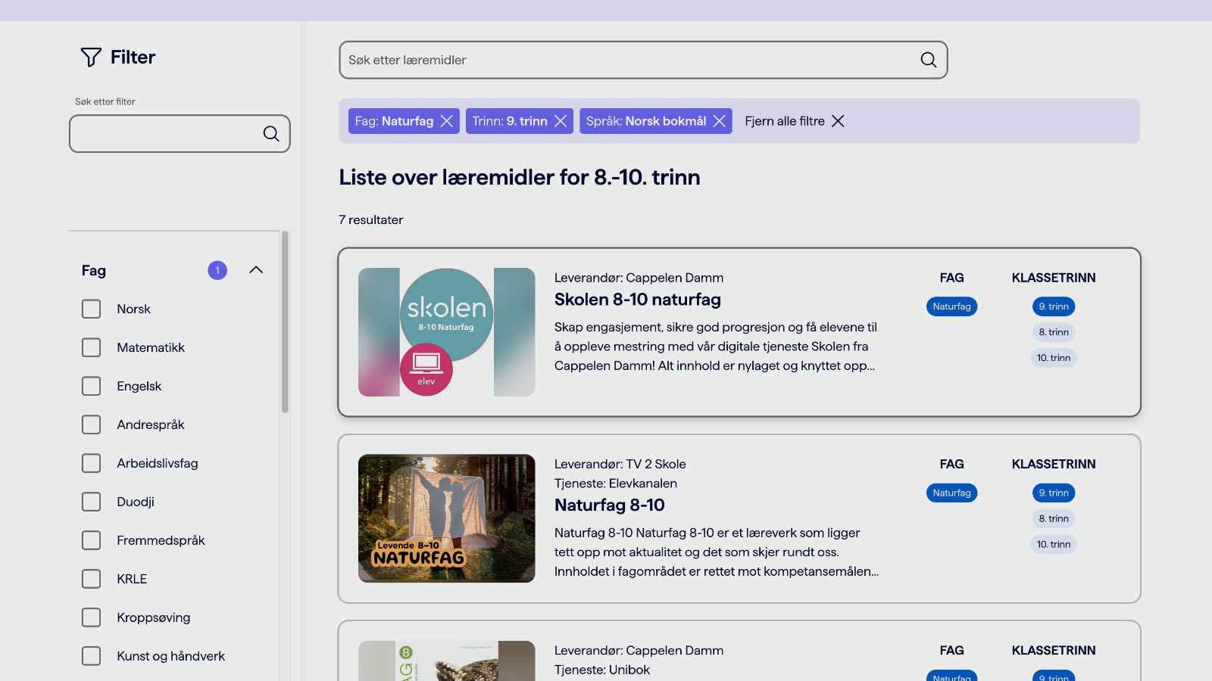Click Leverandør: Cappelen Damm on Unibok card
Viewport: 1212px width, 681px height.
click(639, 650)
